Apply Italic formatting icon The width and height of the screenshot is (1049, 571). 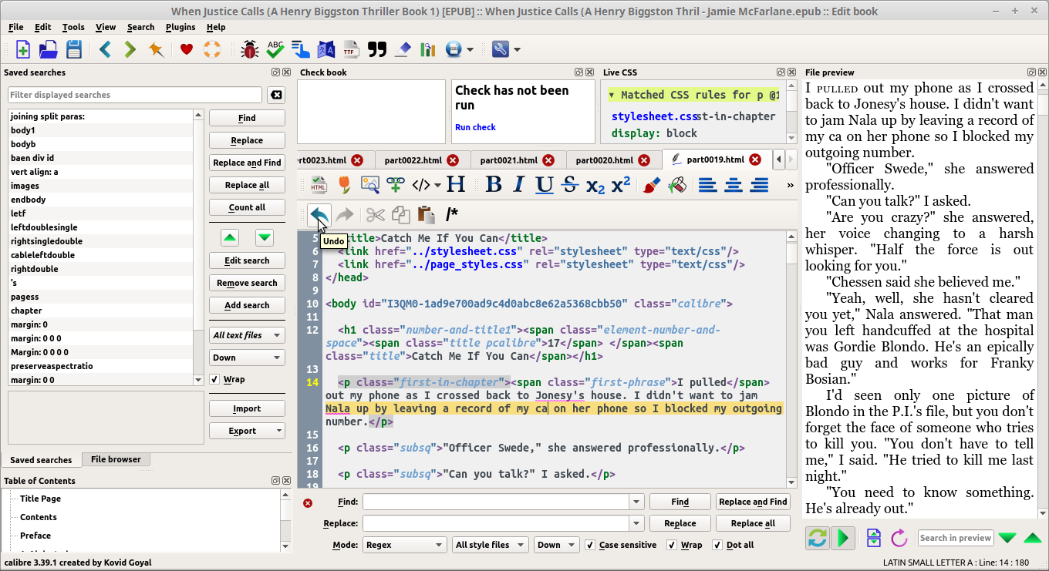(x=519, y=185)
